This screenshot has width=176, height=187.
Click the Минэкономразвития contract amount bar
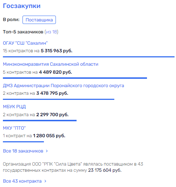75,78
